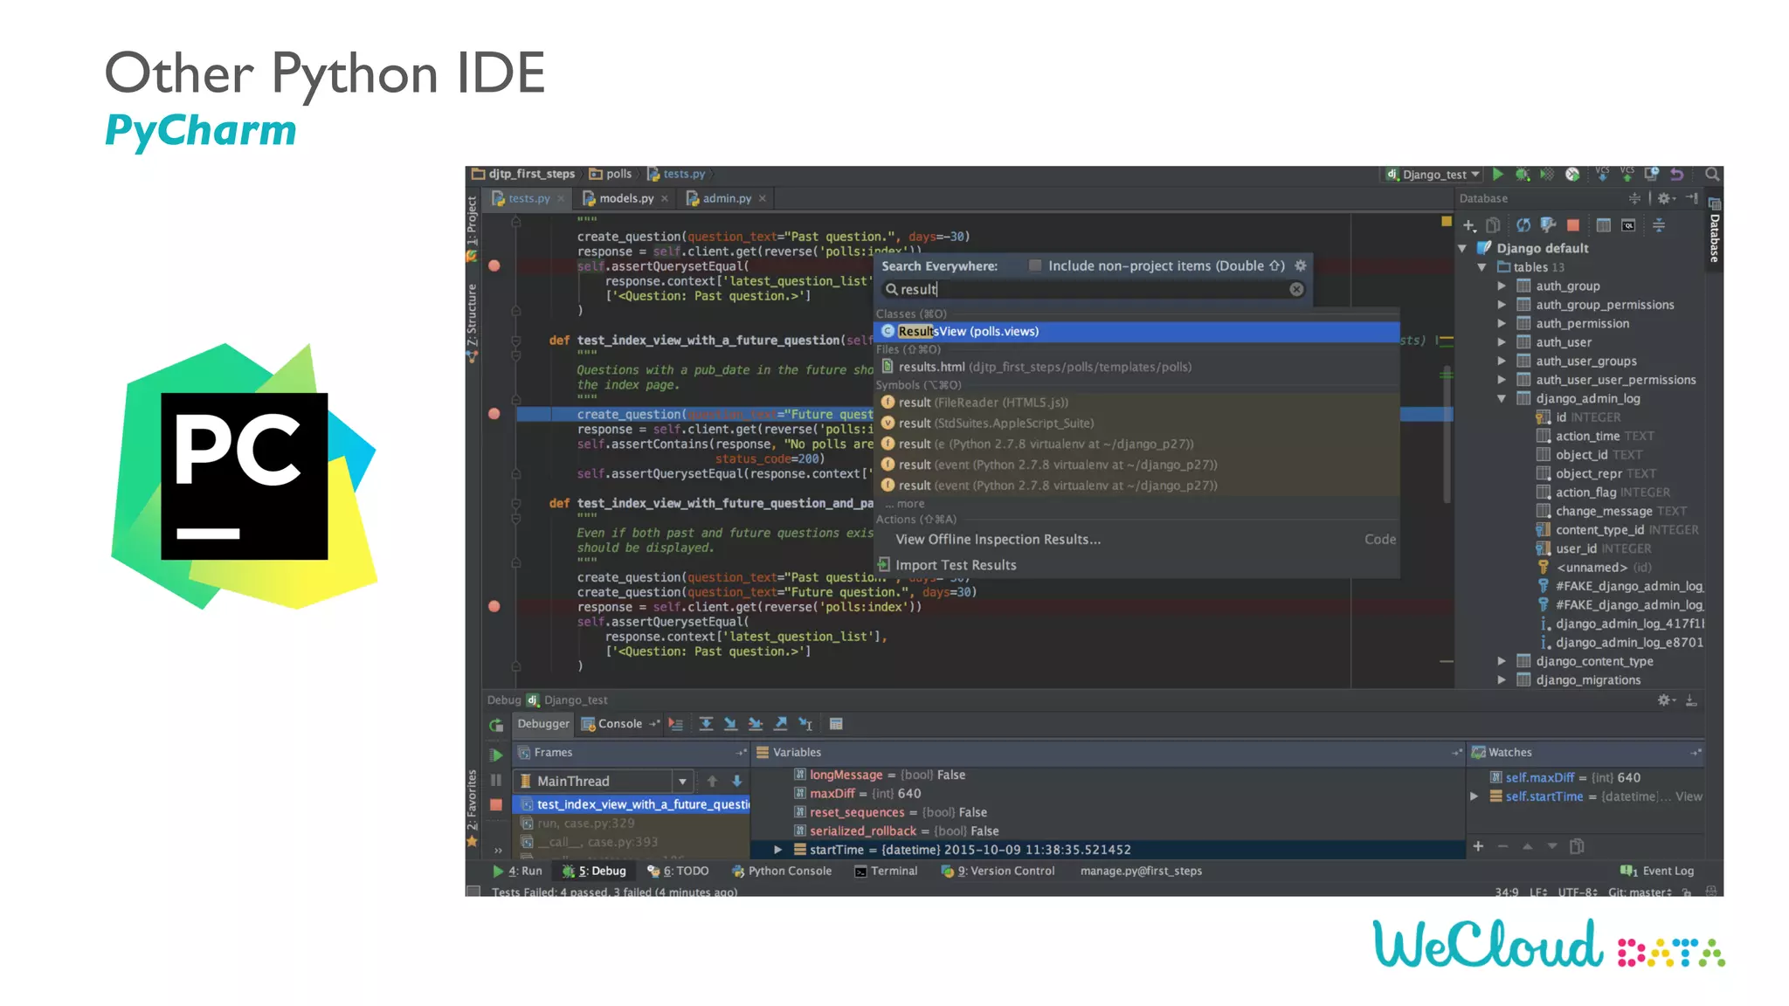Run the Django_test configuration
Viewport: 1789px width, 1006px height.
(x=1497, y=175)
